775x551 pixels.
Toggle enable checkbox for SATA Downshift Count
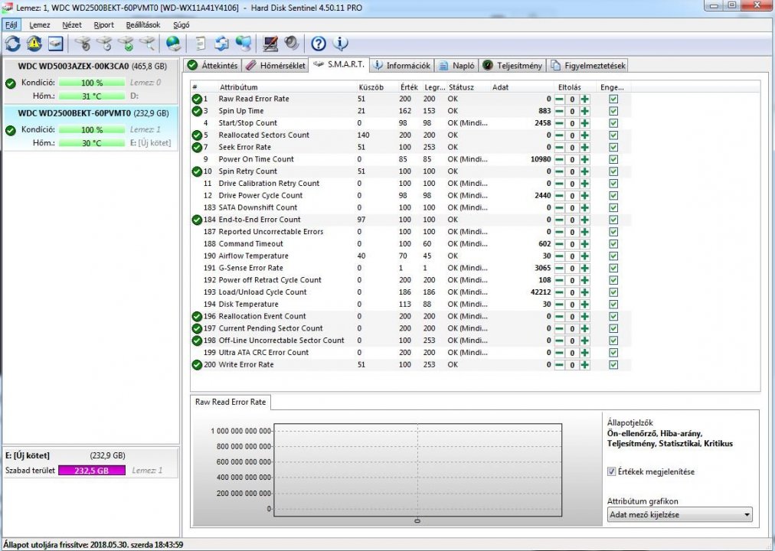click(x=613, y=208)
